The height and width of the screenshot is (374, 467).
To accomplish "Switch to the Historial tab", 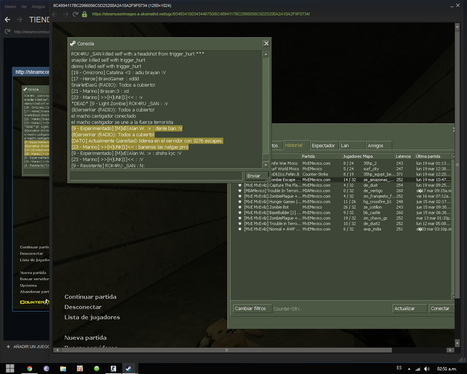I will point(296,145).
